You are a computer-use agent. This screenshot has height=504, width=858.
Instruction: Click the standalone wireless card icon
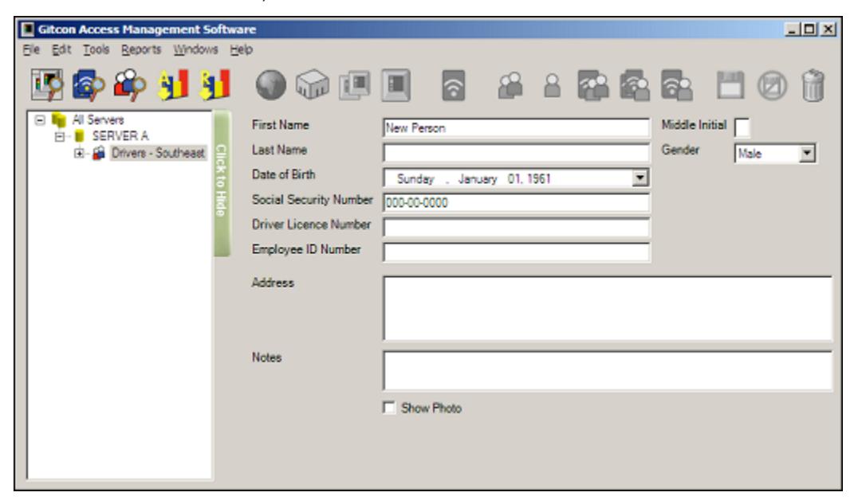pos(453,86)
